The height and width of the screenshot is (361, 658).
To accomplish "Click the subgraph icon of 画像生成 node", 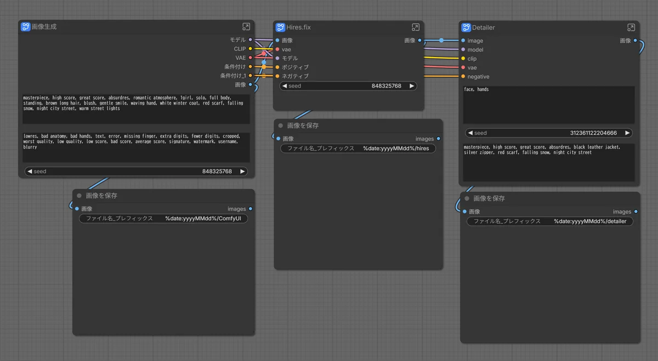I will (x=26, y=26).
